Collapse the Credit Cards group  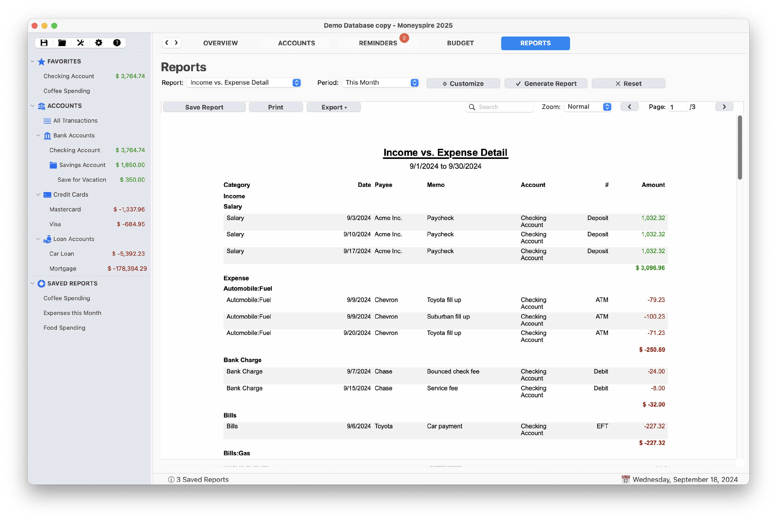click(x=38, y=195)
